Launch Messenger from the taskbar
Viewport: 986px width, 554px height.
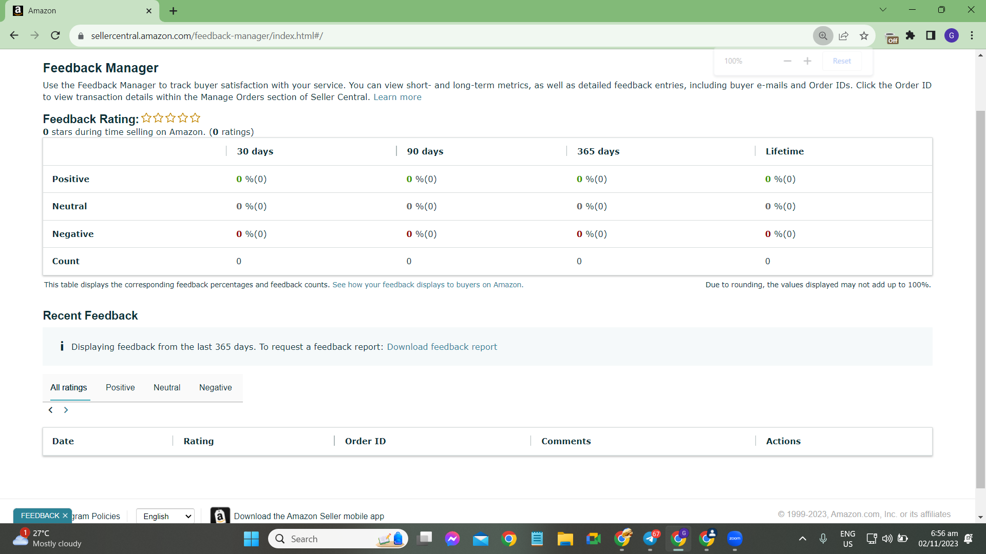(452, 539)
